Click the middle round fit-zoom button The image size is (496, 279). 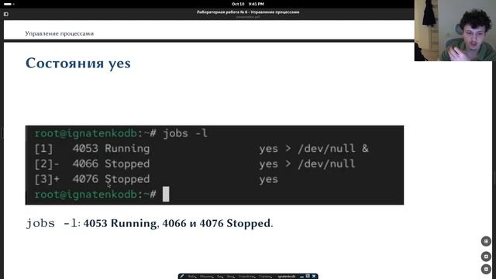486,257
